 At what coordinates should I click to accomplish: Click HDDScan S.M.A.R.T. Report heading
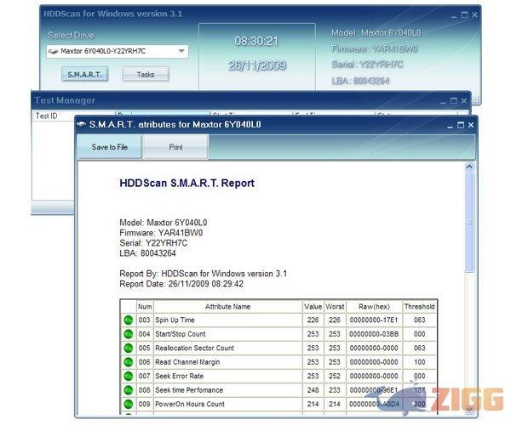(187, 183)
